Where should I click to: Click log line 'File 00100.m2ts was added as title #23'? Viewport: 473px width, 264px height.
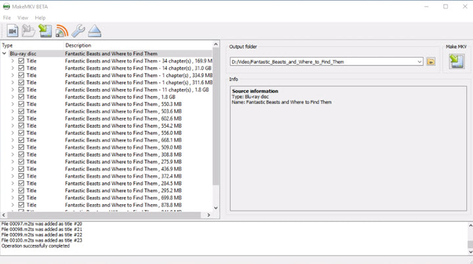(x=41, y=240)
